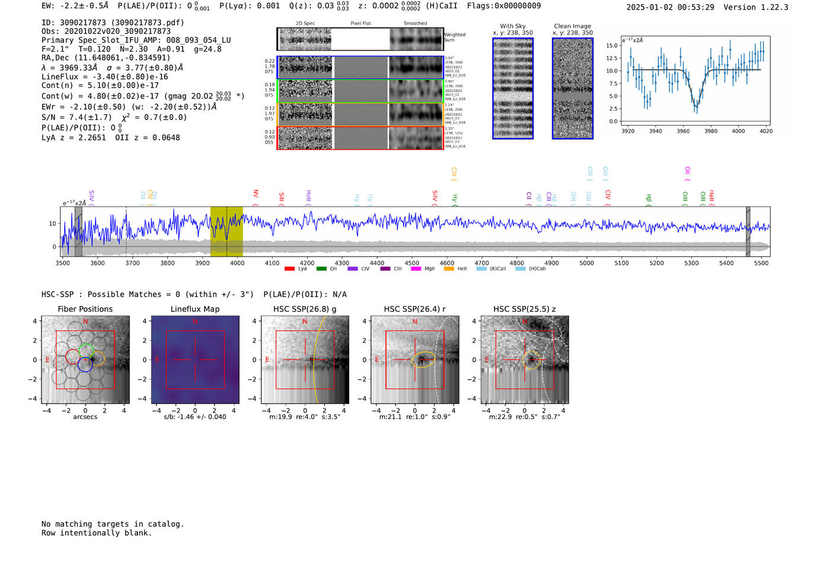Screen dimensions: 830x565
Task: Click the No matching targets in catalog text
Action: (113, 524)
